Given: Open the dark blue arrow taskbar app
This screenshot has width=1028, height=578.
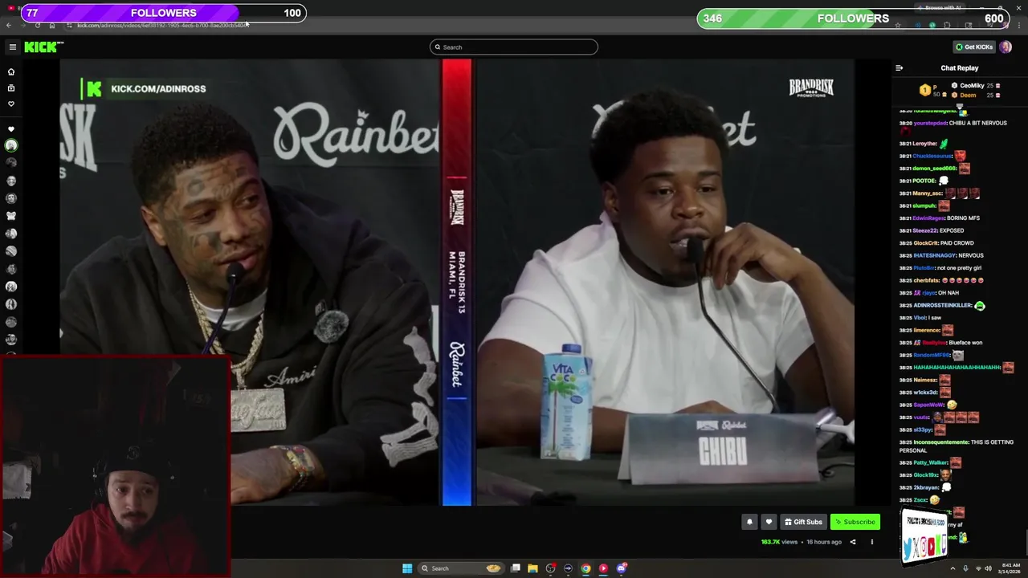Looking at the screenshot, I should (x=568, y=568).
